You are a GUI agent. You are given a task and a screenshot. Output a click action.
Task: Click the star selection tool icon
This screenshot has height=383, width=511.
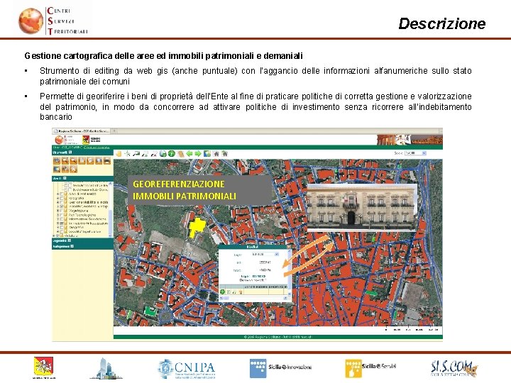pos(128,153)
